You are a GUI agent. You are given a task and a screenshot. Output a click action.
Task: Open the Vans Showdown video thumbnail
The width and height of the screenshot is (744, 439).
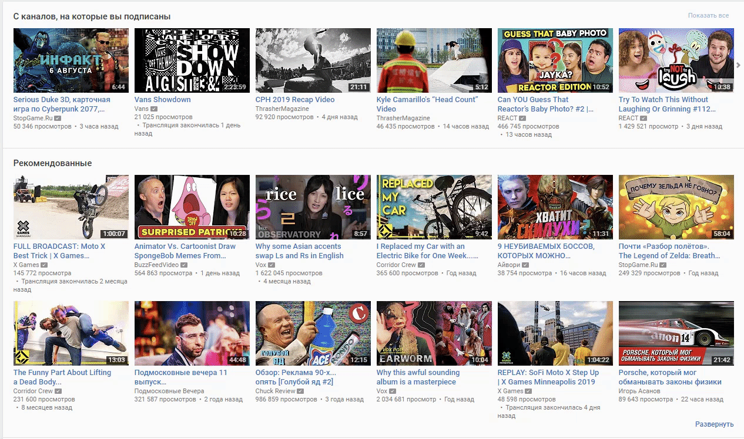pyautogui.click(x=192, y=60)
